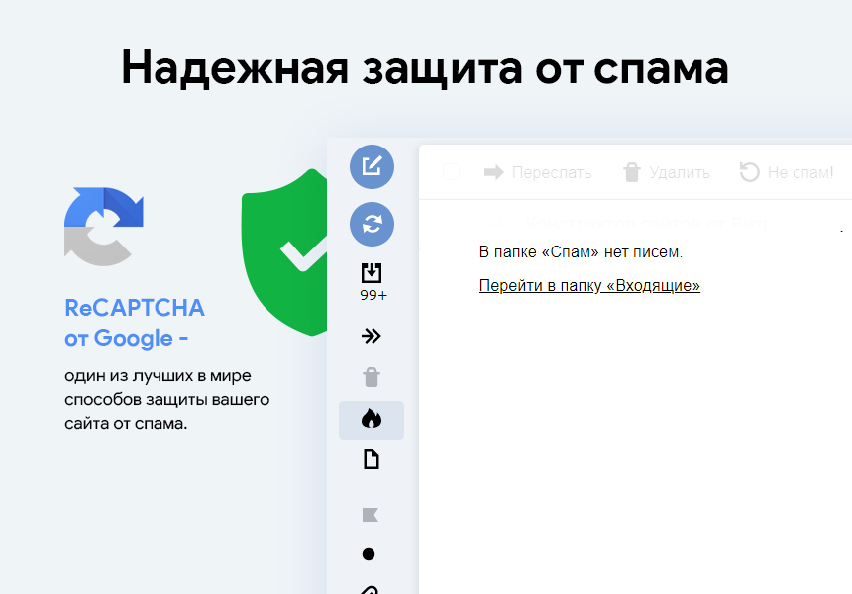Click the Переслать toolbar button

[538, 172]
